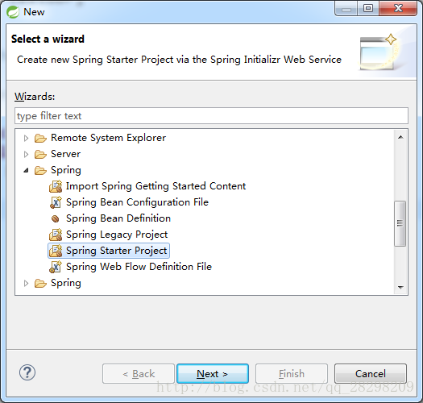
Task: Expand the Remote System Explorer node
Action: tap(26, 138)
